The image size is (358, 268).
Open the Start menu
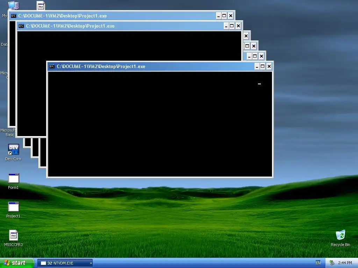pyautogui.click(x=17, y=263)
